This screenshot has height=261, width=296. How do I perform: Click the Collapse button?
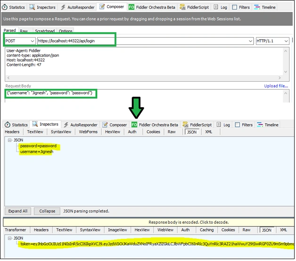[47, 211]
